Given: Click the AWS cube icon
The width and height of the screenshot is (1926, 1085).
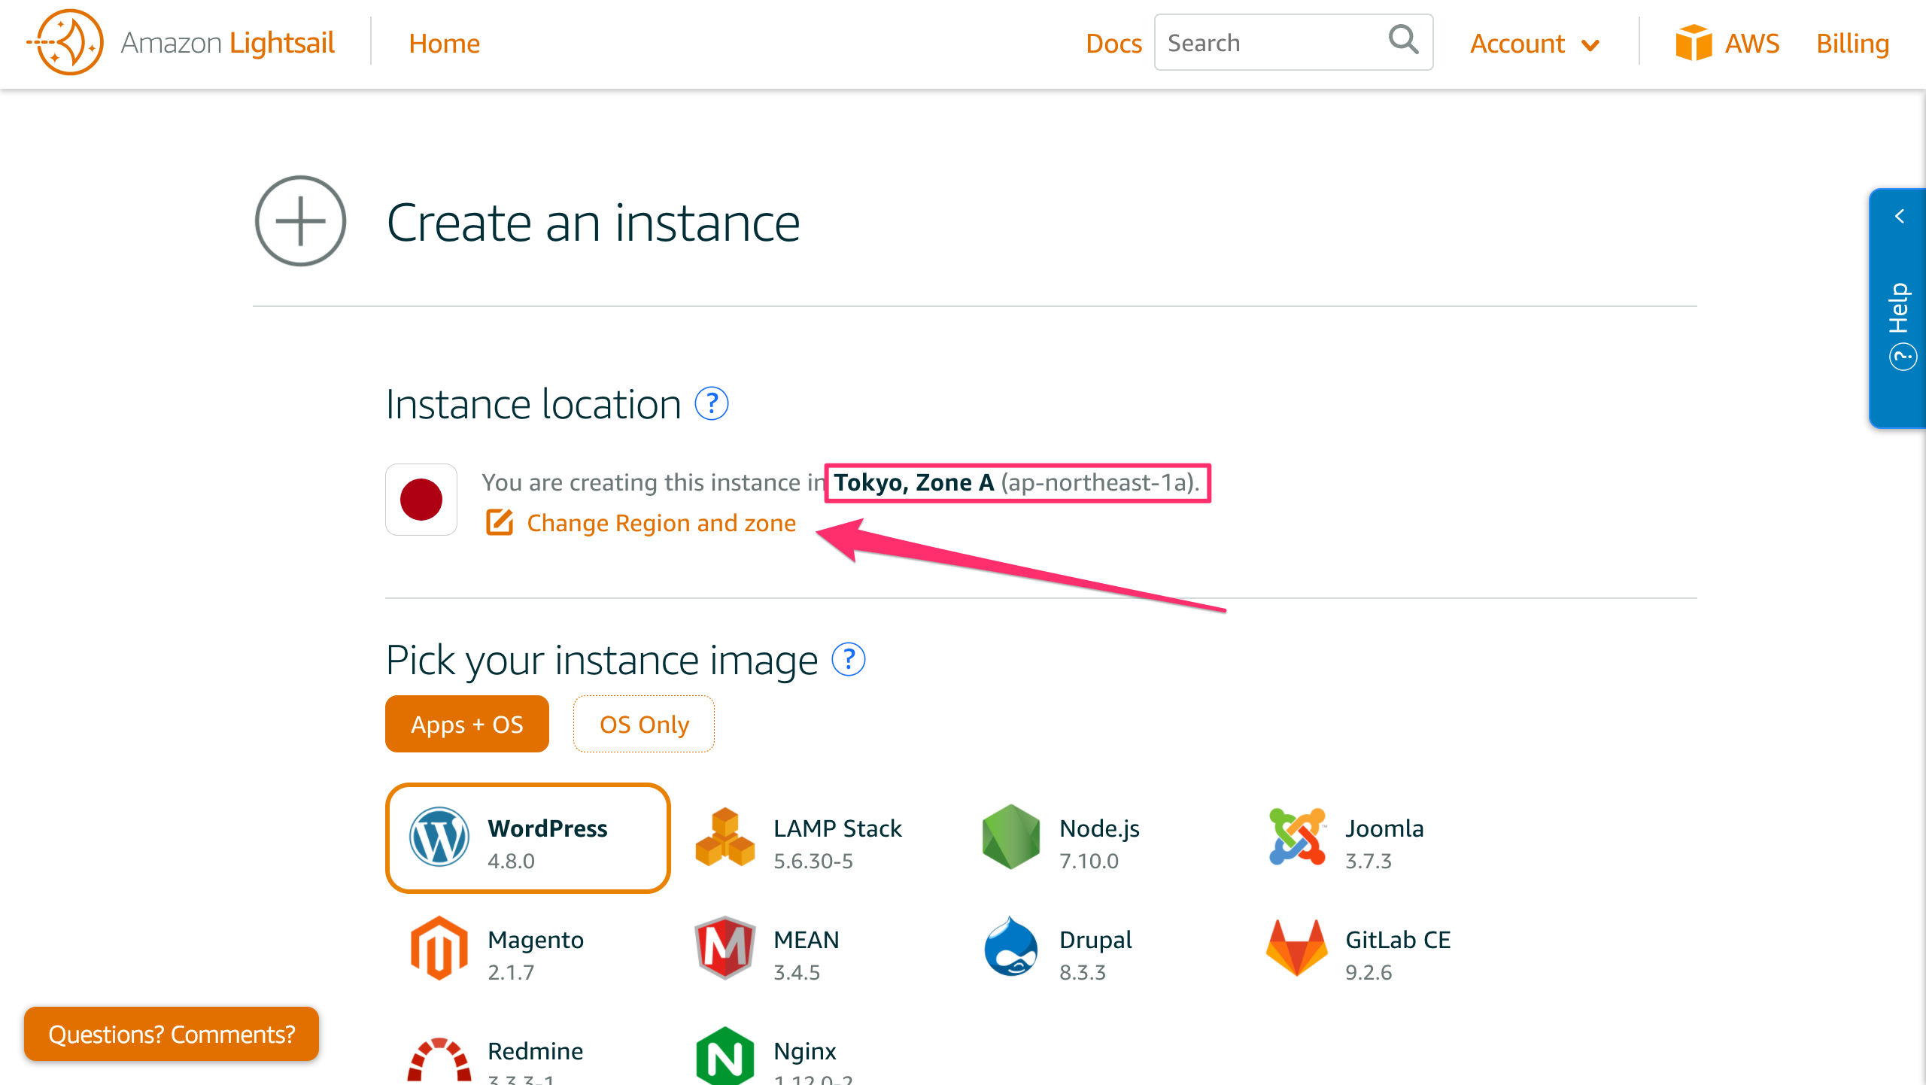Looking at the screenshot, I should coord(1694,42).
